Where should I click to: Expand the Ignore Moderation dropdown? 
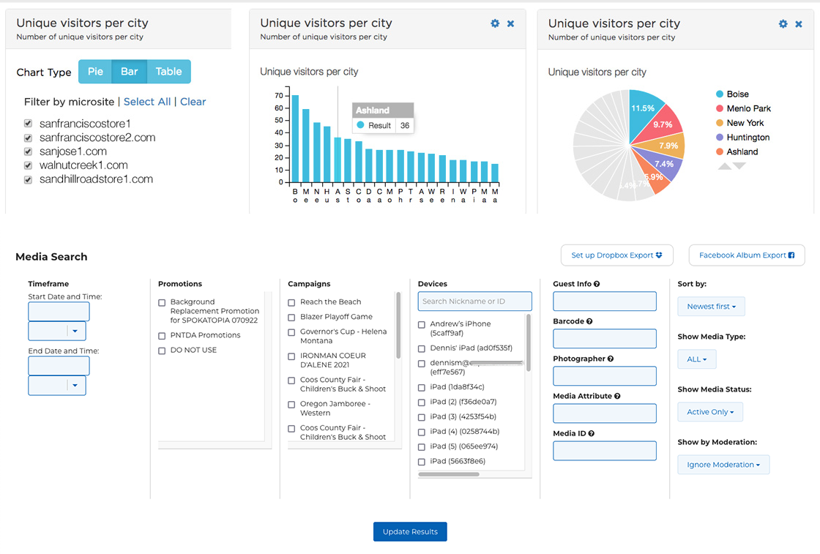click(x=723, y=465)
